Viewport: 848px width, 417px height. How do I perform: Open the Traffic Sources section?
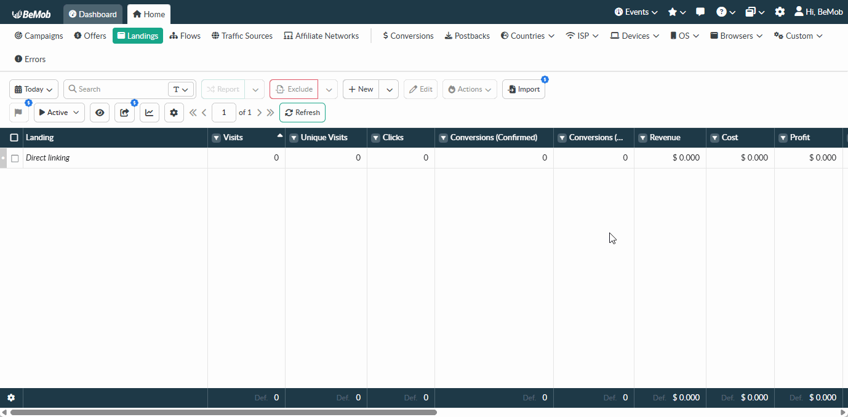(x=242, y=36)
